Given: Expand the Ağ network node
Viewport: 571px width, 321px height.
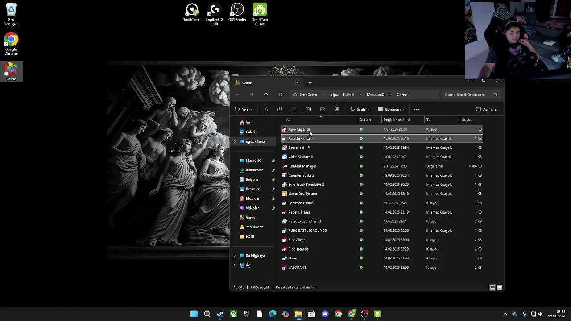Looking at the screenshot, I should click(x=235, y=265).
